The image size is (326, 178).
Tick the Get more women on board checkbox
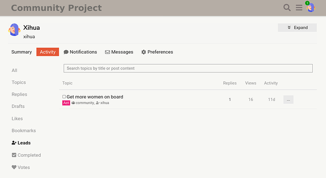click(64, 97)
